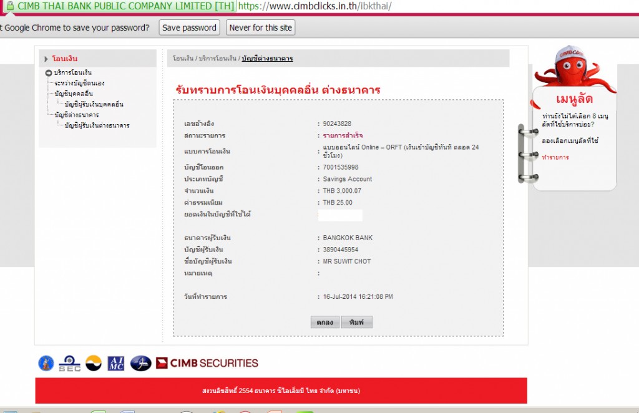Select บัญชีต่างธนาคาร in sidebar tree

click(77, 115)
